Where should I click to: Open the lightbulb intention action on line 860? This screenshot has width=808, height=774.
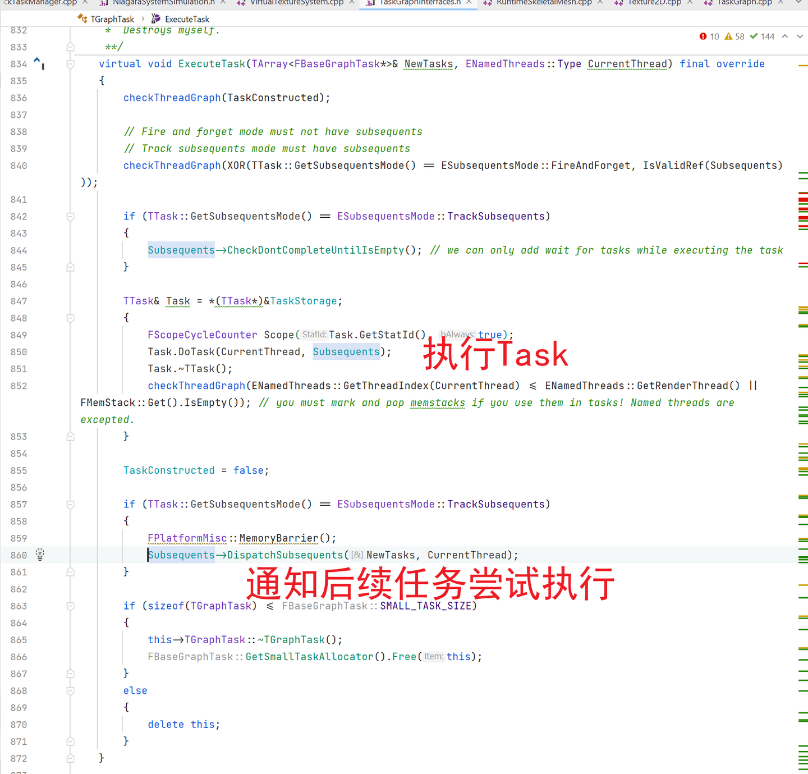click(x=39, y=555)
